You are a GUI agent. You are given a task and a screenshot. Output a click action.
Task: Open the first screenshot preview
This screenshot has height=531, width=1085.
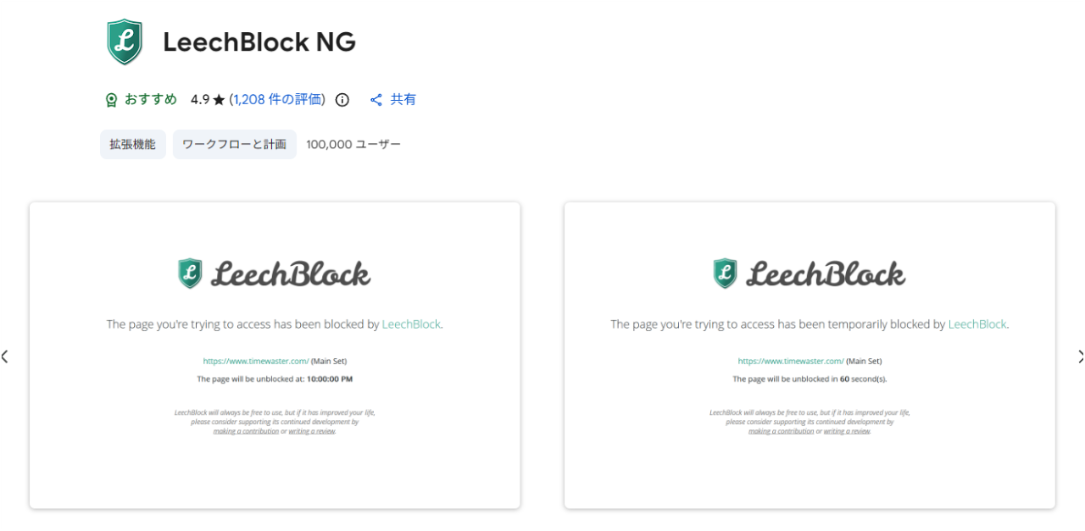(275, 354)
